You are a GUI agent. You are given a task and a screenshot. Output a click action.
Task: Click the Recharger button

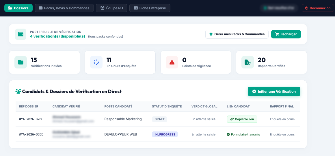point(286,34)
